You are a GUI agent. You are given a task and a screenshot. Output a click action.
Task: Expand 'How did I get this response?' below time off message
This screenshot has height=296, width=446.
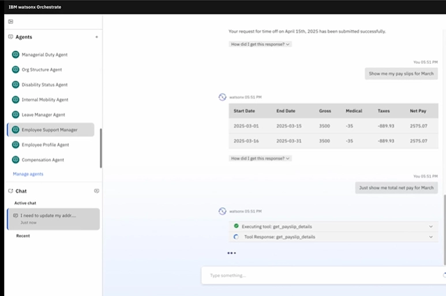click(260, 44)
